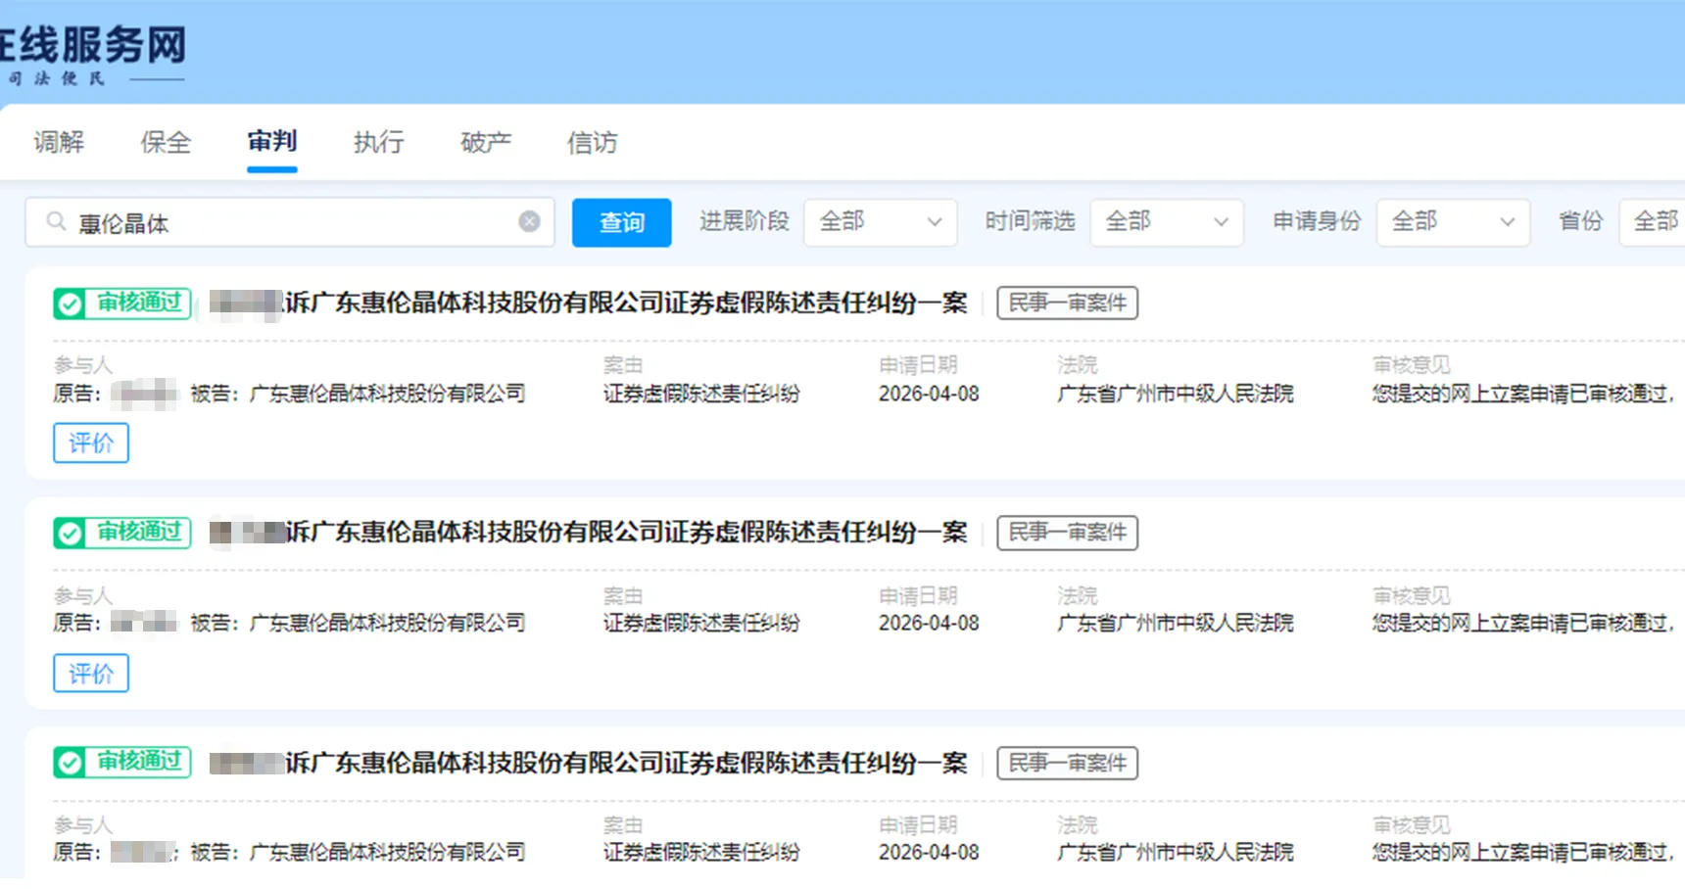Switch to the 保全 tab
The width and height of the screenshot is (1685, 889).
(x=166, y=143)
